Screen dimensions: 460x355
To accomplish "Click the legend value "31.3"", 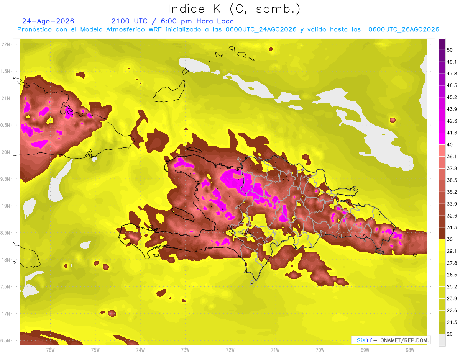I will (x=452, y=227).
